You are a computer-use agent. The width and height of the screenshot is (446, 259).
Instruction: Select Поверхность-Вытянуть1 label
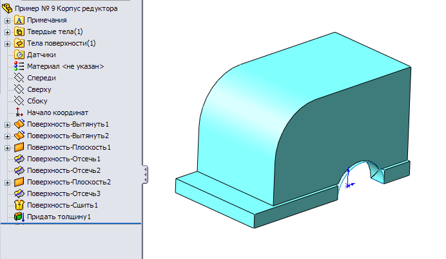click(68, 124)
